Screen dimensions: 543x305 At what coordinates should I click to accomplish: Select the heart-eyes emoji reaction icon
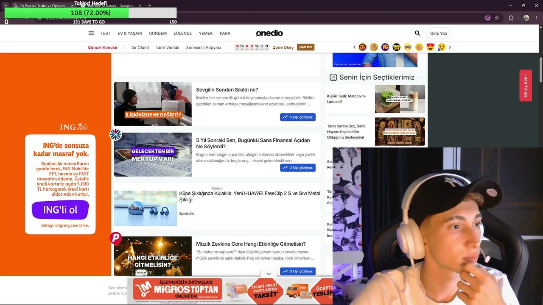tap(431, 47)
